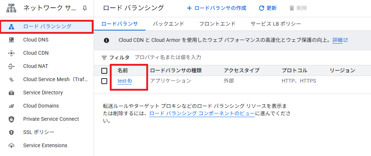Open the フロントエンド tab

click(x=217, y=24)
